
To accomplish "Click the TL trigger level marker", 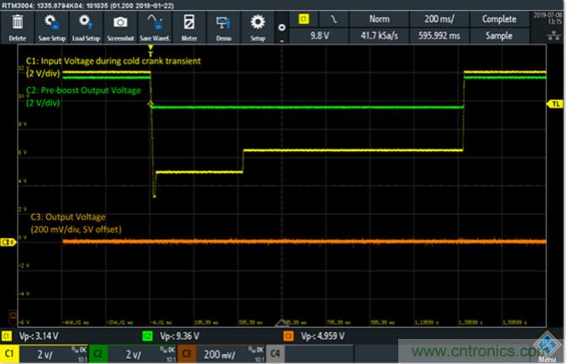I will click(555, 104).
